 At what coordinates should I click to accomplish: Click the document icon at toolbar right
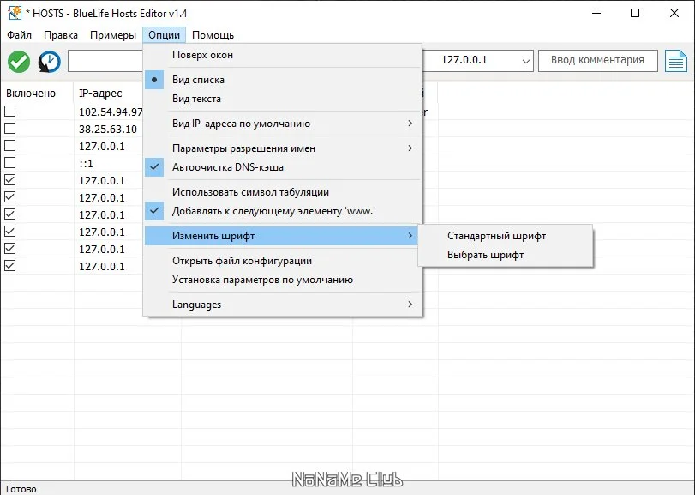[x=677, y=62]
